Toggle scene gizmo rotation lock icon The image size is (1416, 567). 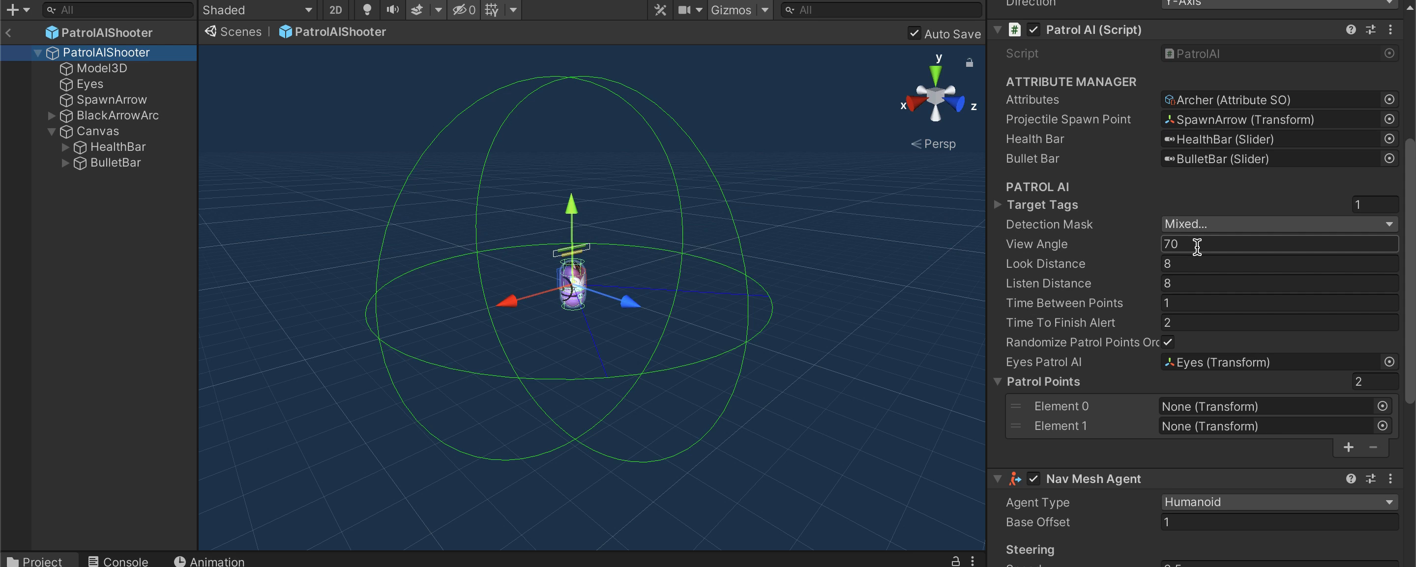969,63
